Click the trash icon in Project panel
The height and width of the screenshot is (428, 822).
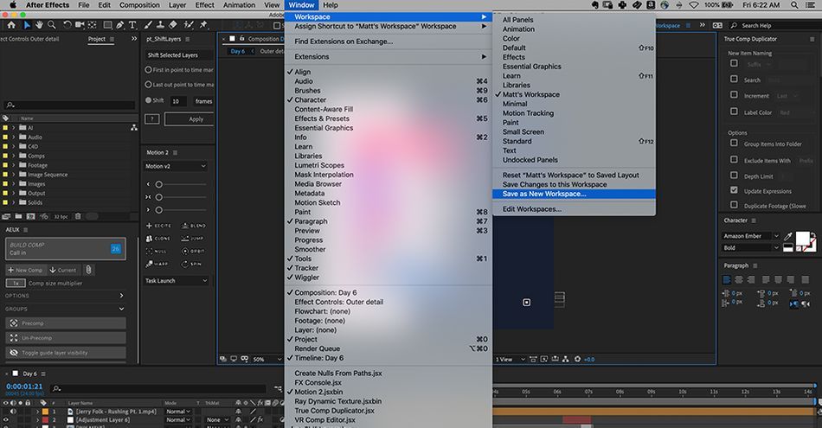[78, 216]
